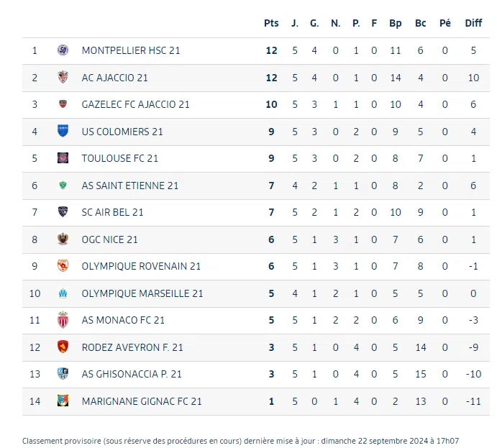Open the MONTPELLIER HSC 21 team name link
497x448 pixels.
131,50
